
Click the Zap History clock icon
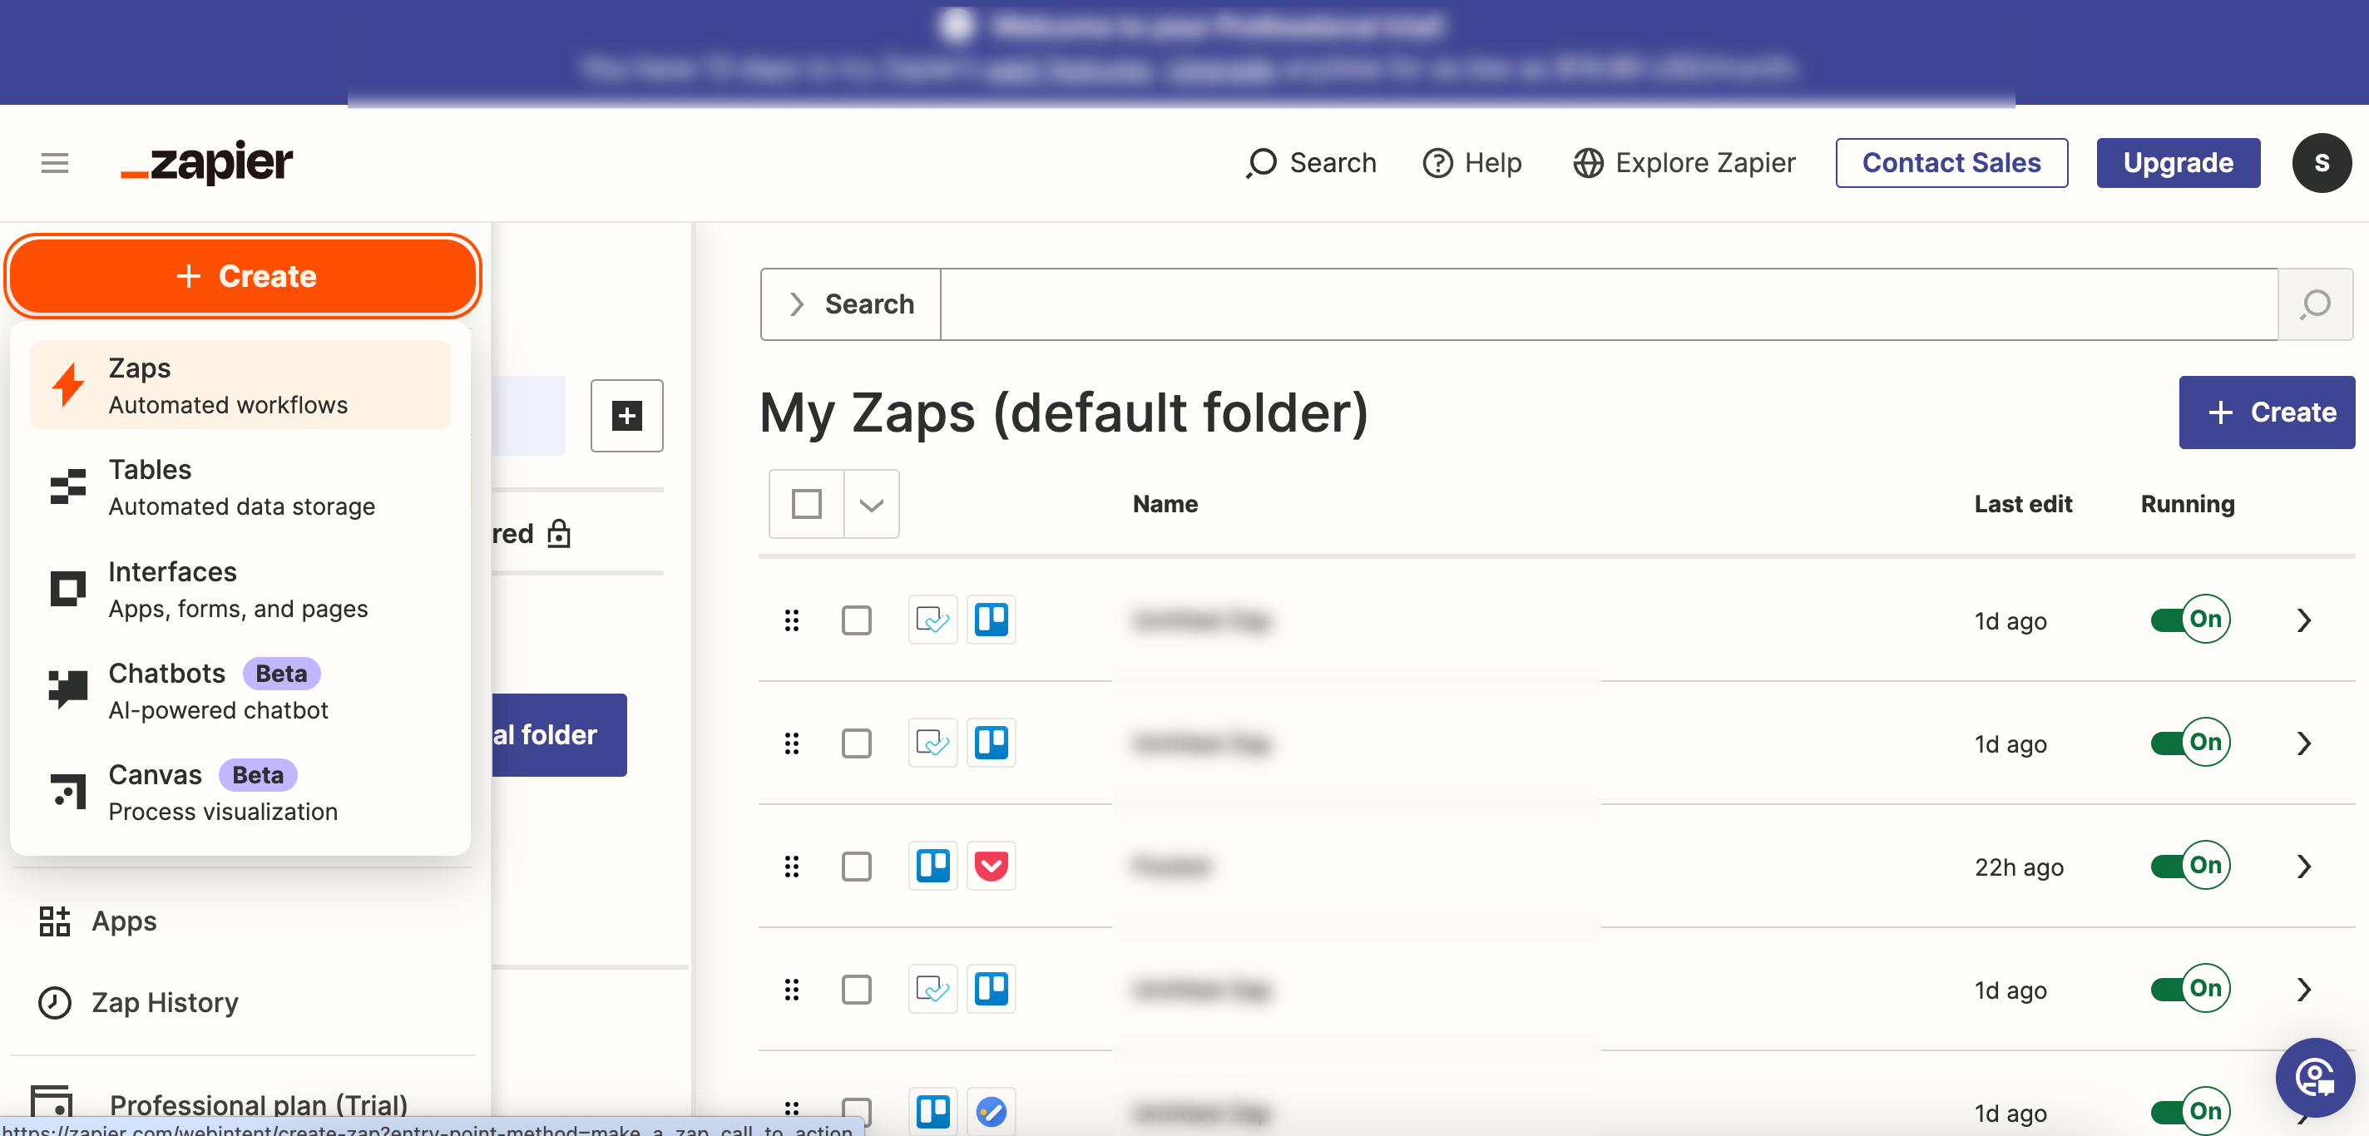(54, 1002)
